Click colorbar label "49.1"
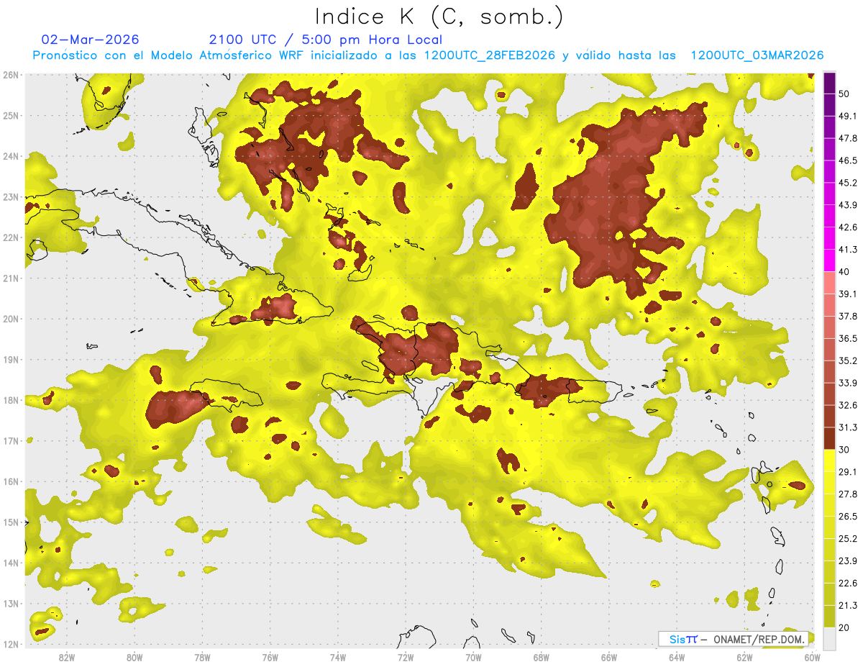Screen dimensions: 863x667 pos(848,116)
